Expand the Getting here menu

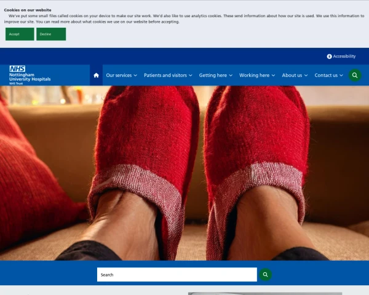[x=216, y=75]
